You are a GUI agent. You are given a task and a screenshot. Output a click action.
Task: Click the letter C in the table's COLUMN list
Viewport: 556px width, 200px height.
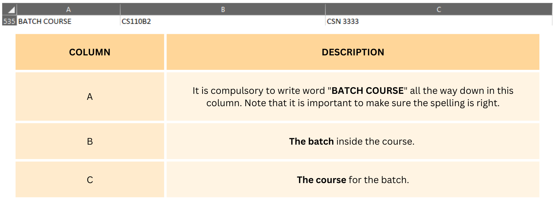pyautogui.click(x=90, y=180)
